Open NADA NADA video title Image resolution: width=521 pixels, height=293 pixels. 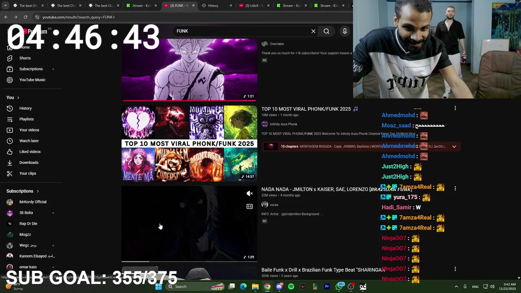(x=337, y=190)
